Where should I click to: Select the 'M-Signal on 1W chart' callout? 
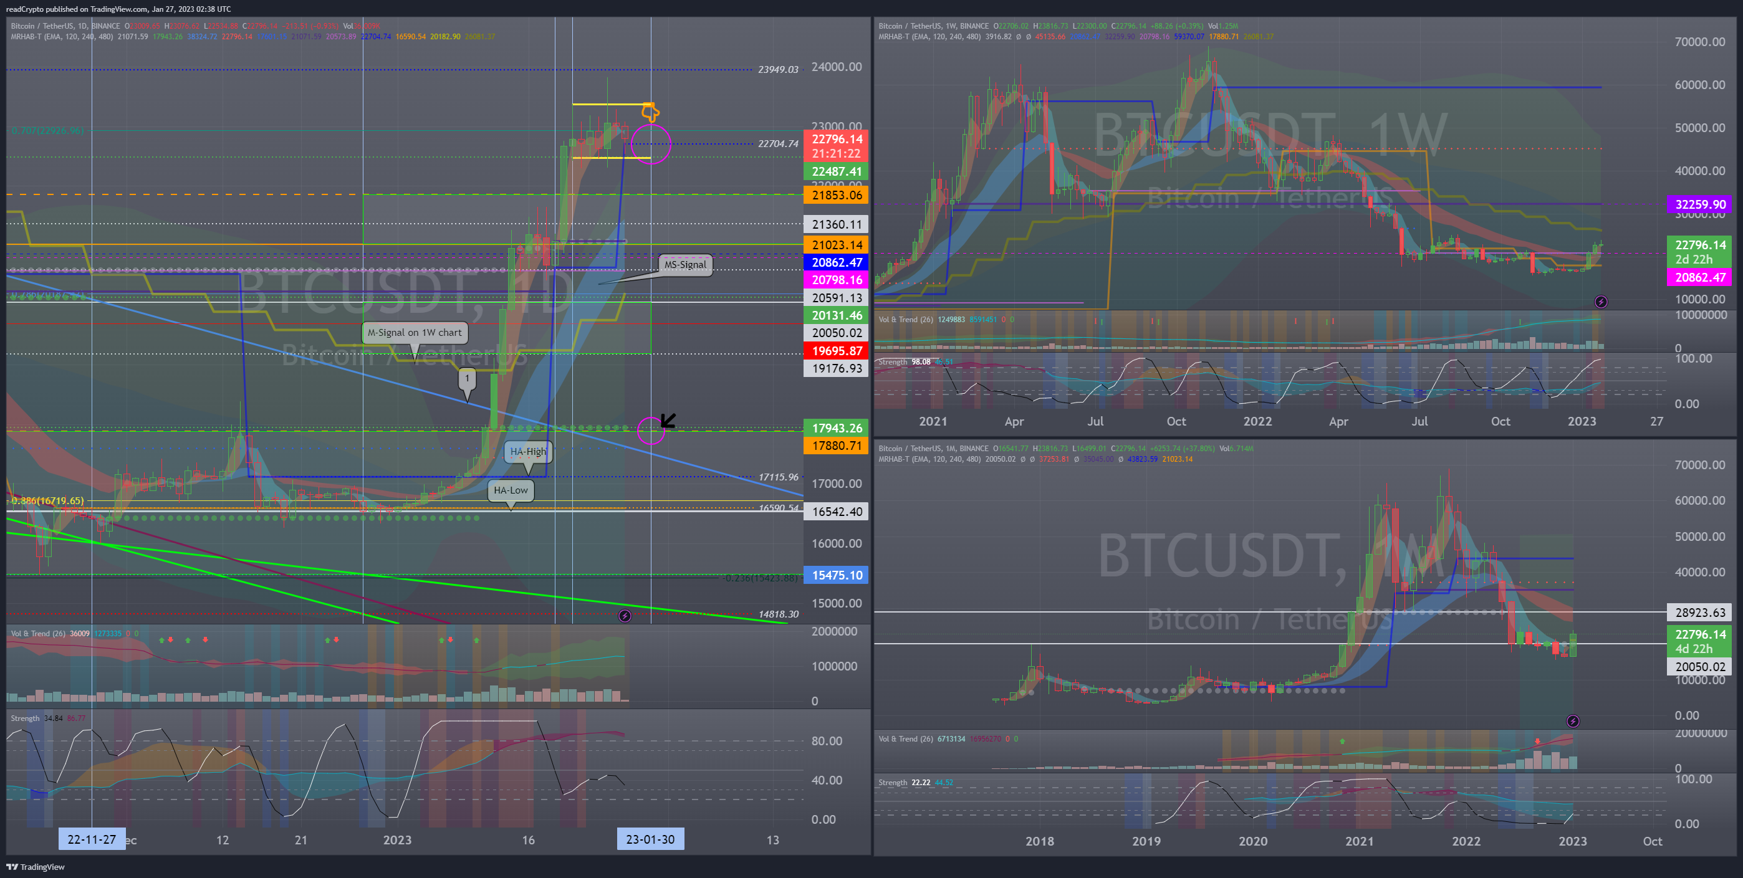(415, 332)
